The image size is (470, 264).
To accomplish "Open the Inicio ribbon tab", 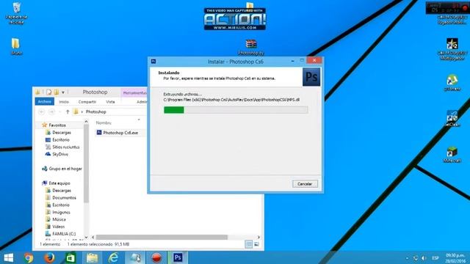I will pos(64,102).
